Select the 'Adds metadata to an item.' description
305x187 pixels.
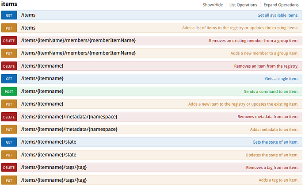[x=274, y=130]
